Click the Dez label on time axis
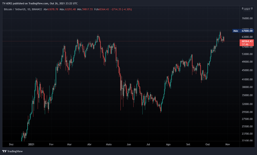This screenshot has height=155, width=257. [x=11, y=144]
